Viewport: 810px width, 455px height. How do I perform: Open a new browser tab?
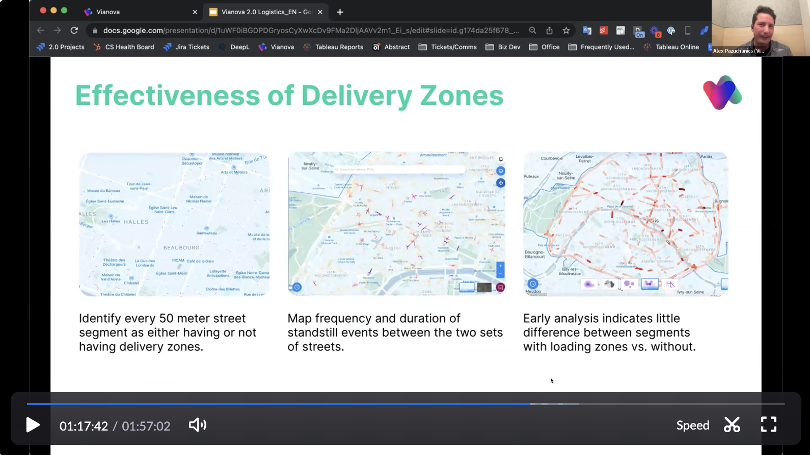click(340, 12)
